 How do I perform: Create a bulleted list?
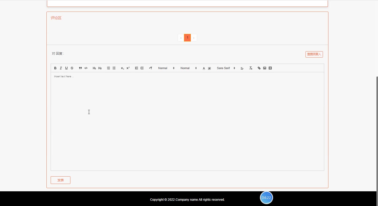click(x=114, y=68)
